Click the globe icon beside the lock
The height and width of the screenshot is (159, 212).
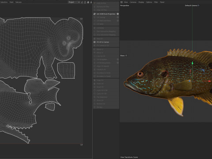click(x=88, y=2)
